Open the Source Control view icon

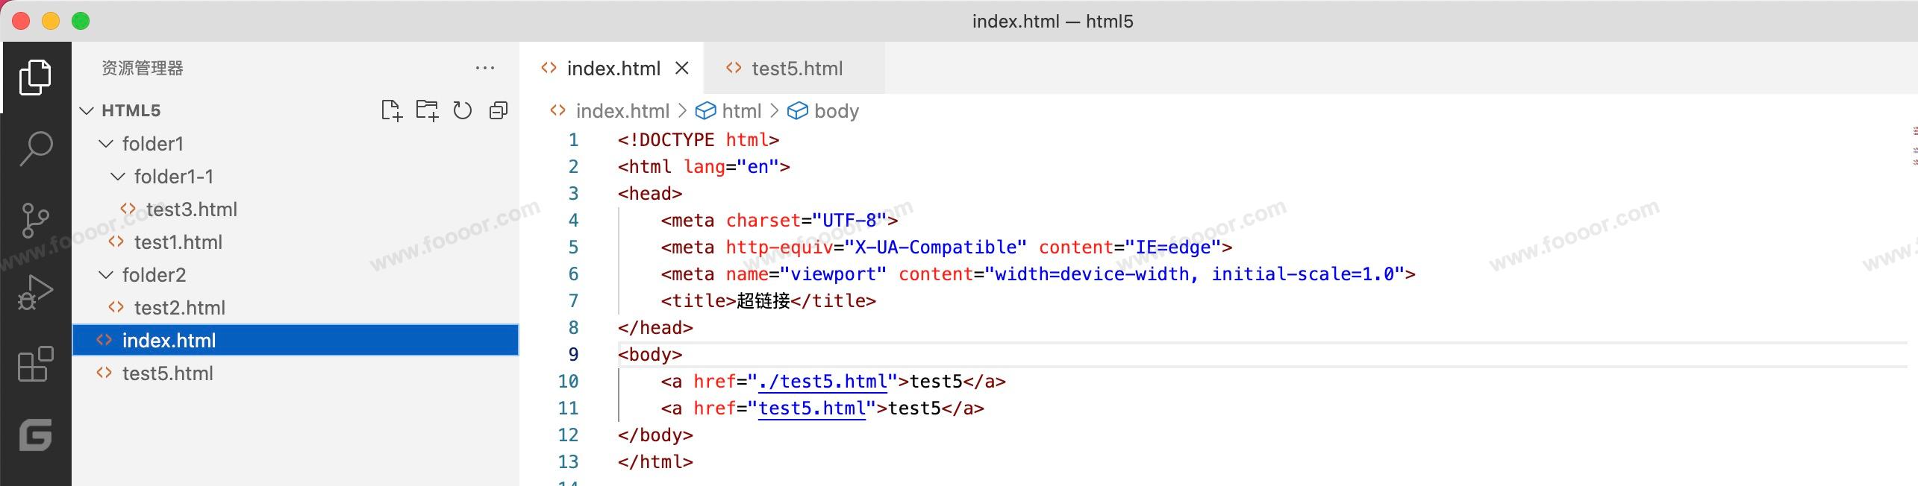35,220
